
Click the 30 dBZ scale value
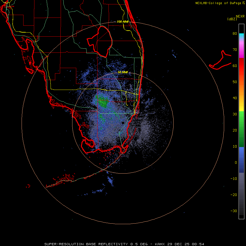[x=235, y=114]
